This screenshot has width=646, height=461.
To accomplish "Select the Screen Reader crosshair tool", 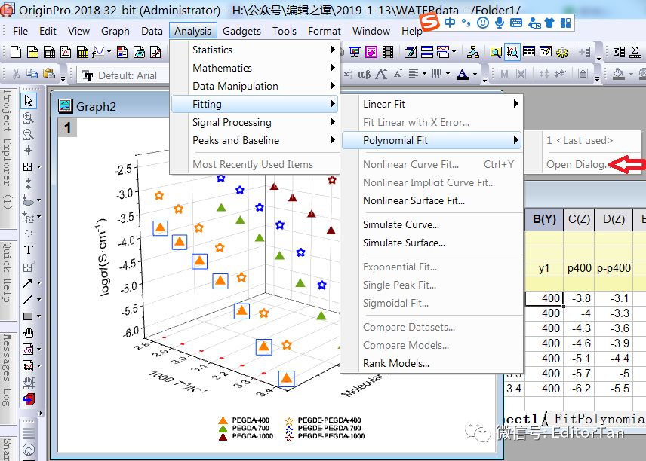I will pyautogui.click(x=29, y=150).
